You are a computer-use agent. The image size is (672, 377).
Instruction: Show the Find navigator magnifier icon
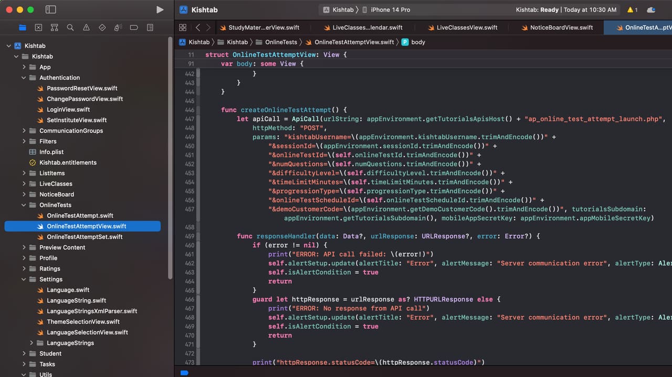pyautogui.click(x=70, y=27)
